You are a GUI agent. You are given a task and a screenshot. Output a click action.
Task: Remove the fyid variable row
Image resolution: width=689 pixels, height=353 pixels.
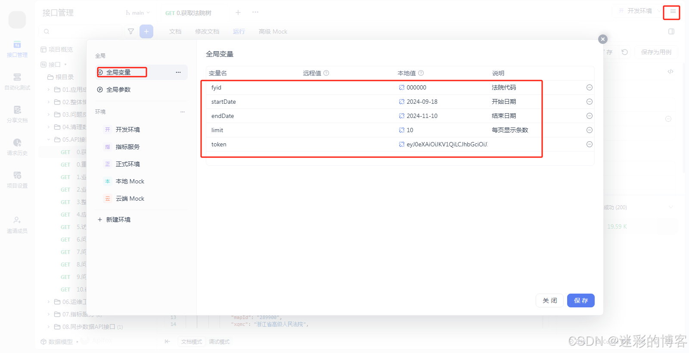click(590, 87)
